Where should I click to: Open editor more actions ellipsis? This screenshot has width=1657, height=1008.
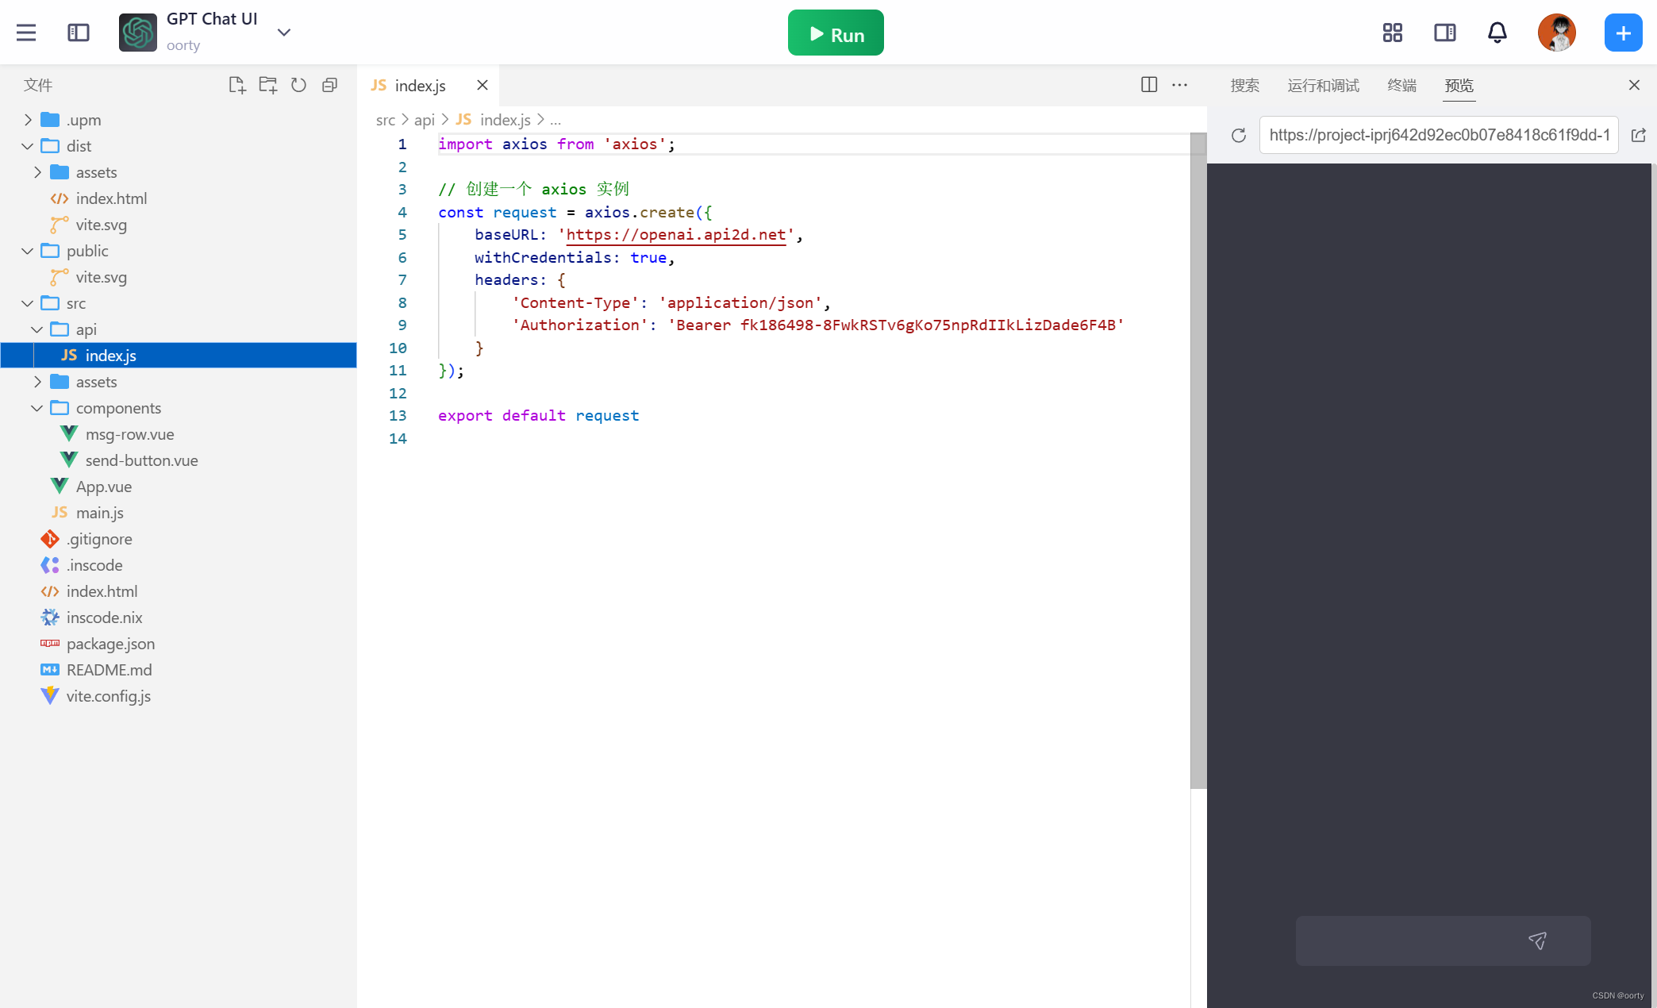1180,85
